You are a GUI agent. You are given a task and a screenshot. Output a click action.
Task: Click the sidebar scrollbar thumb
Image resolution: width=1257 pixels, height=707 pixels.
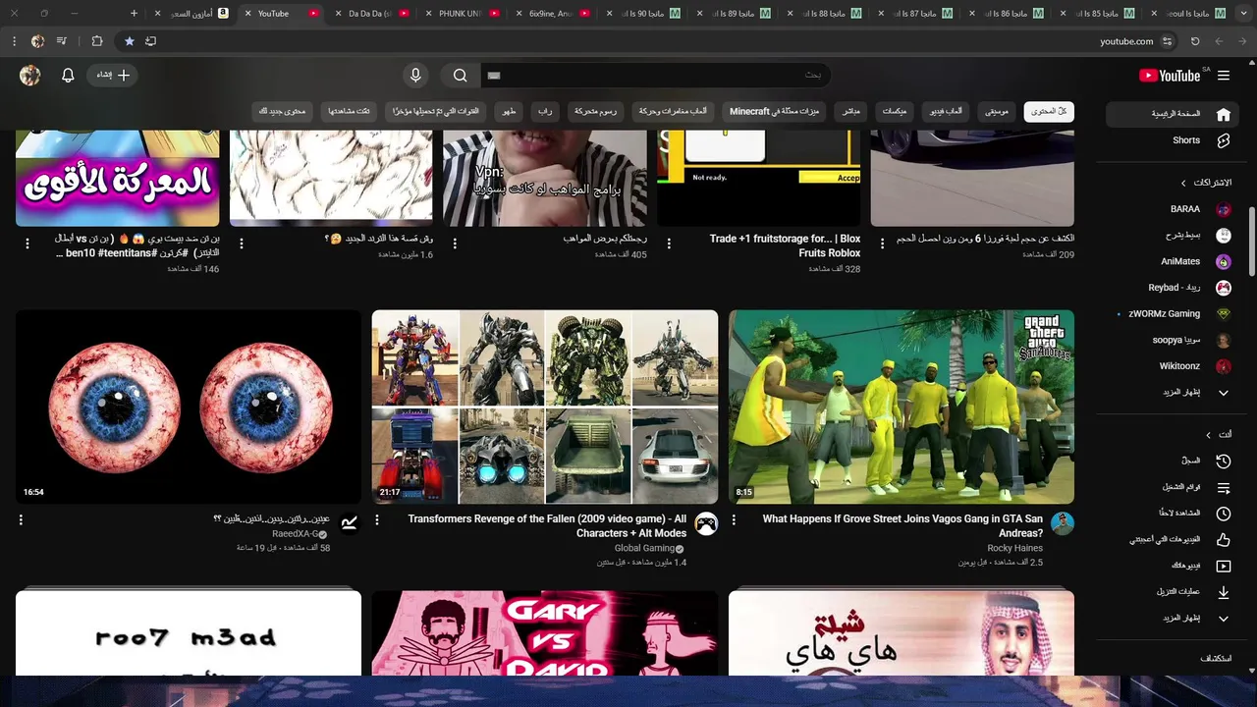coord(1251,241)
